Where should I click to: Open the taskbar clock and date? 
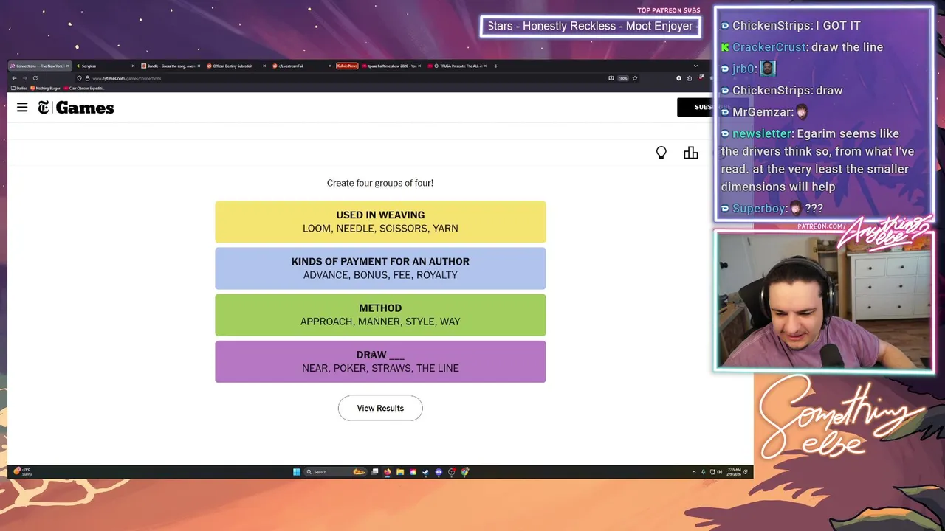tap(734, 472)
